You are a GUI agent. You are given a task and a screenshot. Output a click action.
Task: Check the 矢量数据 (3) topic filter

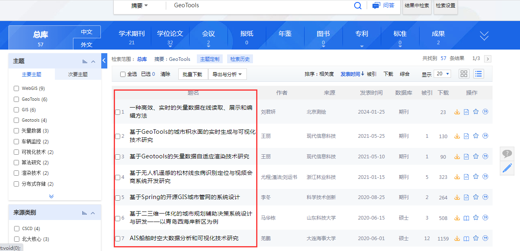coord(17,131)
